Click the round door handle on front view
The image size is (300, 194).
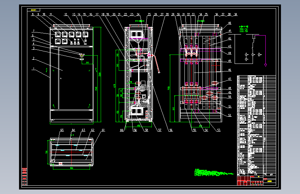pyautogui.click(x=82, y=56)
